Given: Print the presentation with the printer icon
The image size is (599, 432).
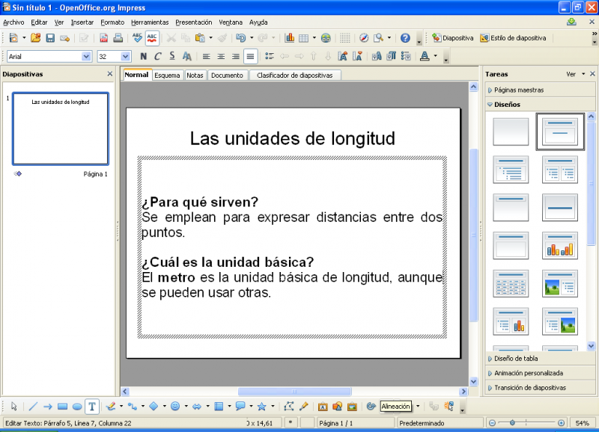Looking at the screenshot, I should pos(118,38).
